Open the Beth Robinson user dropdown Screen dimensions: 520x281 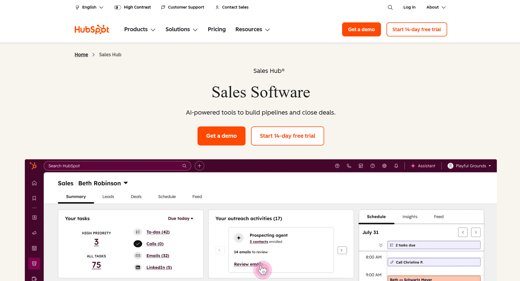pyautogui.click(x=103, y=183)
